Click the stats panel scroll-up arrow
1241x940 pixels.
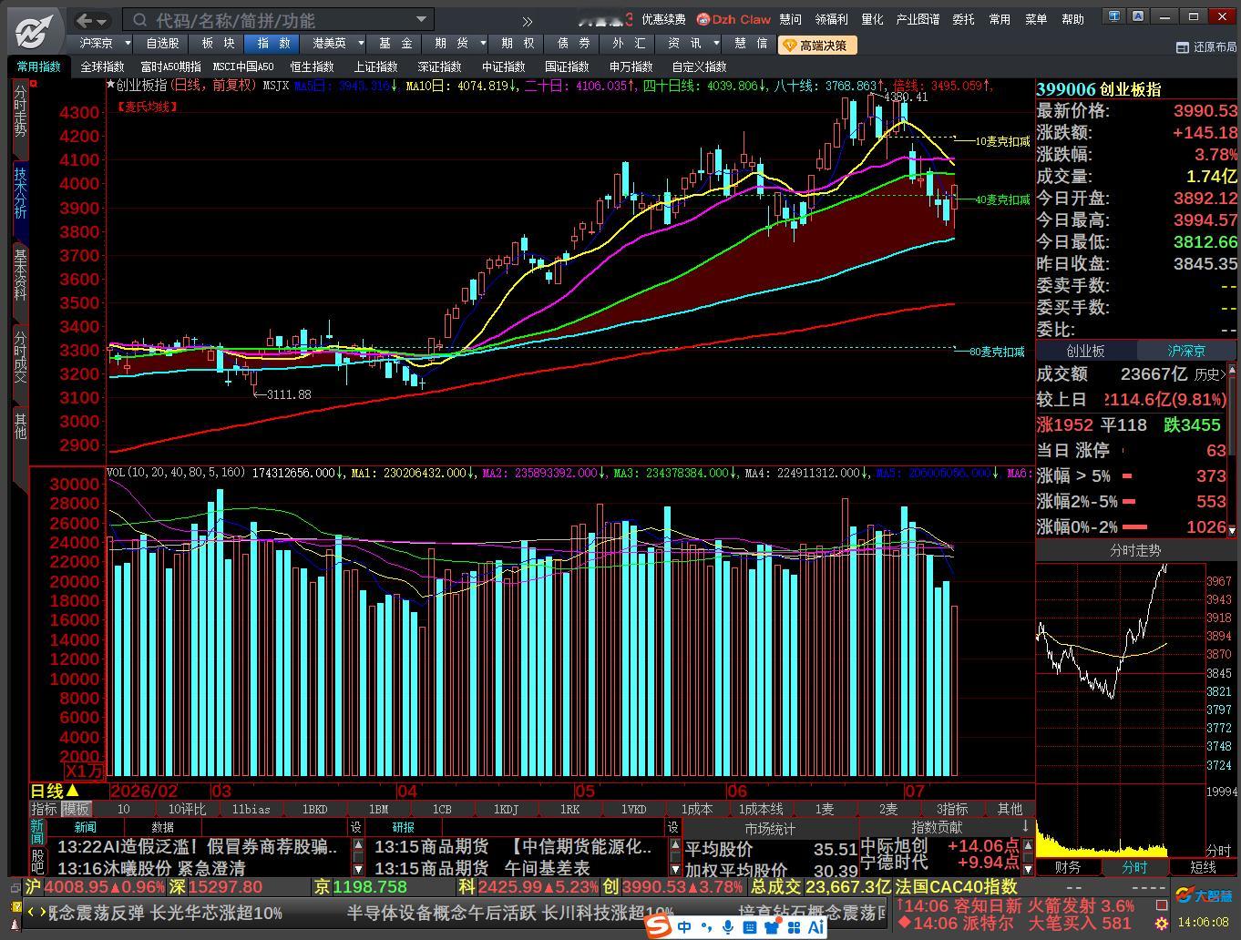click(x=1233, y=371)
